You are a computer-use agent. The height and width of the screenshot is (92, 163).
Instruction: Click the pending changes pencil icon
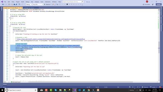point(138,87)
